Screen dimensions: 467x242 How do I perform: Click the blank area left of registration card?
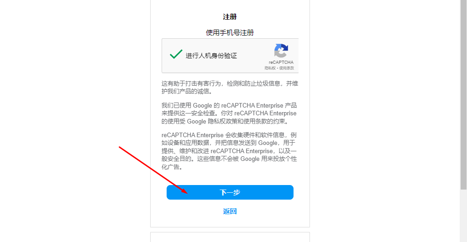(x=74, y=89)
